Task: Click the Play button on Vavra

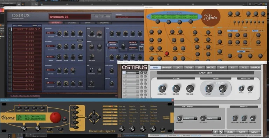Action: click(x=64, y=120)
